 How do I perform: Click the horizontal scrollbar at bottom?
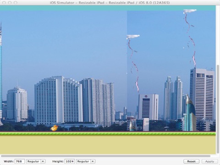click(x=106, y=156)
